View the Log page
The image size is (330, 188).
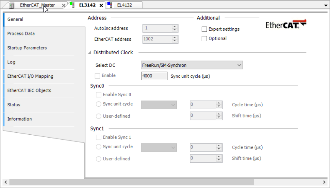tap(12, 62)
